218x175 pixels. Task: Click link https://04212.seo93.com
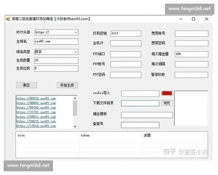(36, 121)
